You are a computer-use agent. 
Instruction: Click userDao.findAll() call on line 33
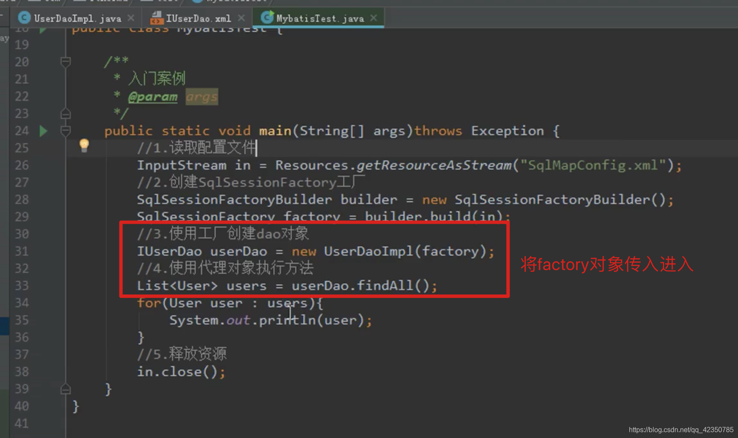[360, 286]
